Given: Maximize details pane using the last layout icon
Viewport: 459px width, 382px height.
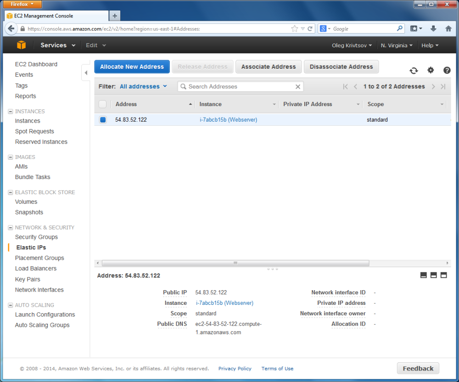Looking at the screenshot, I should 444,275.
